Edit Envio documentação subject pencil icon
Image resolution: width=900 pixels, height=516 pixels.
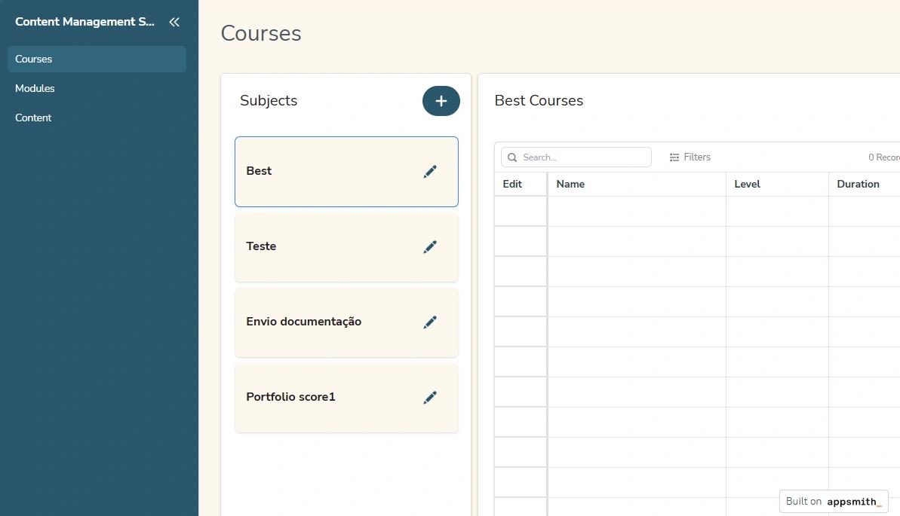[x=430, y=322]
